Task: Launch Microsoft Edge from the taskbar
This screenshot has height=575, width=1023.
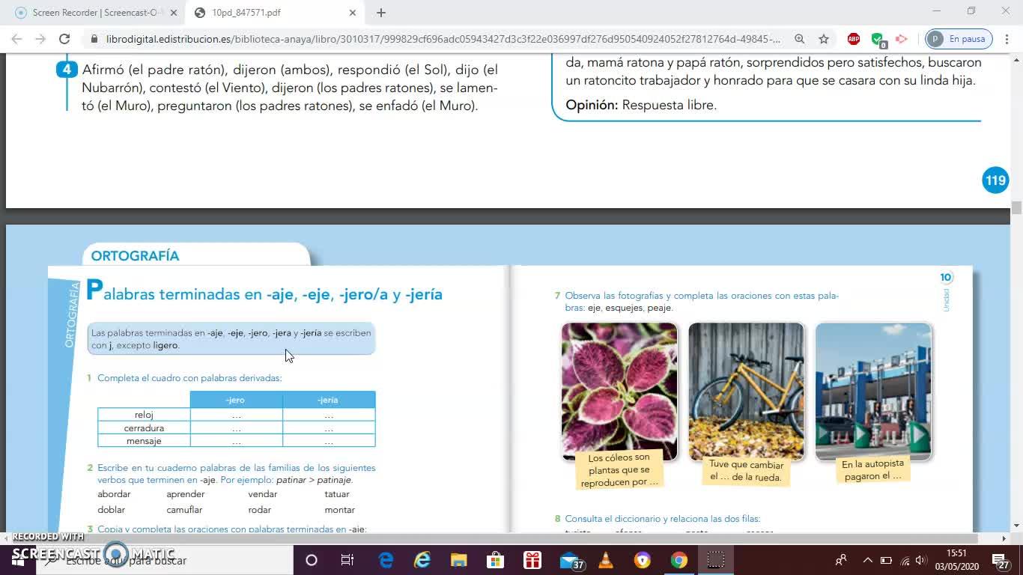Action: [386, 560]
